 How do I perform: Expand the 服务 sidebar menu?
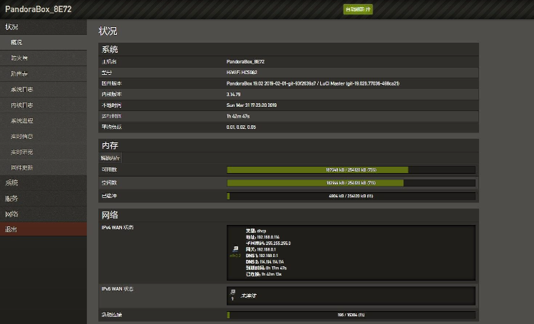tap(11, 199)
